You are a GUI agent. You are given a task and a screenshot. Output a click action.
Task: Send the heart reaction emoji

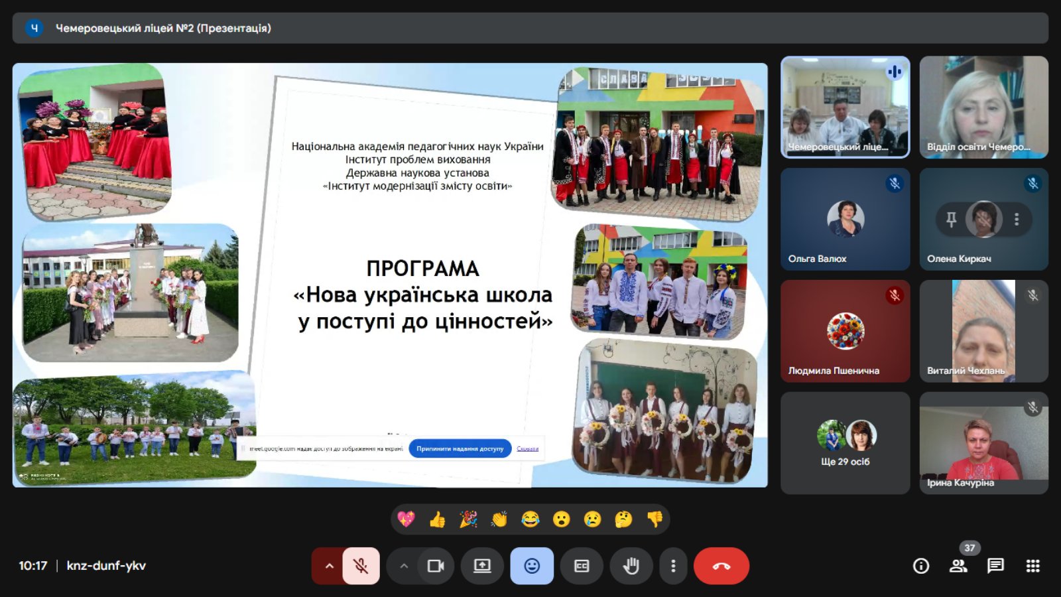406,519
